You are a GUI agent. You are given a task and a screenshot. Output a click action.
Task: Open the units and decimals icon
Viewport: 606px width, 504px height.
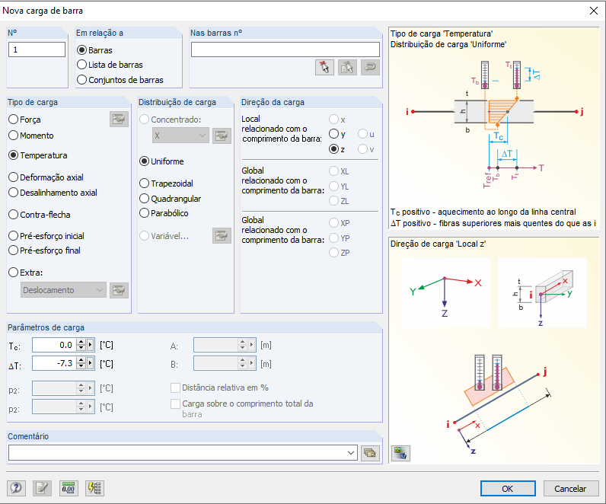click(x=69, y=488)
